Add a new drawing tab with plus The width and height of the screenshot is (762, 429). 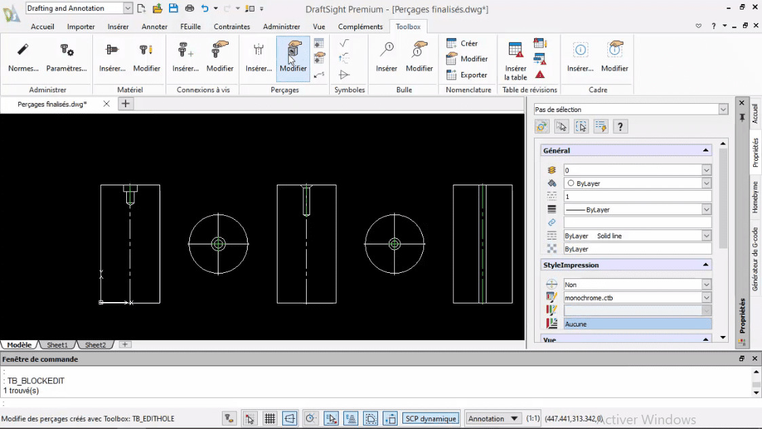(126, 104)
